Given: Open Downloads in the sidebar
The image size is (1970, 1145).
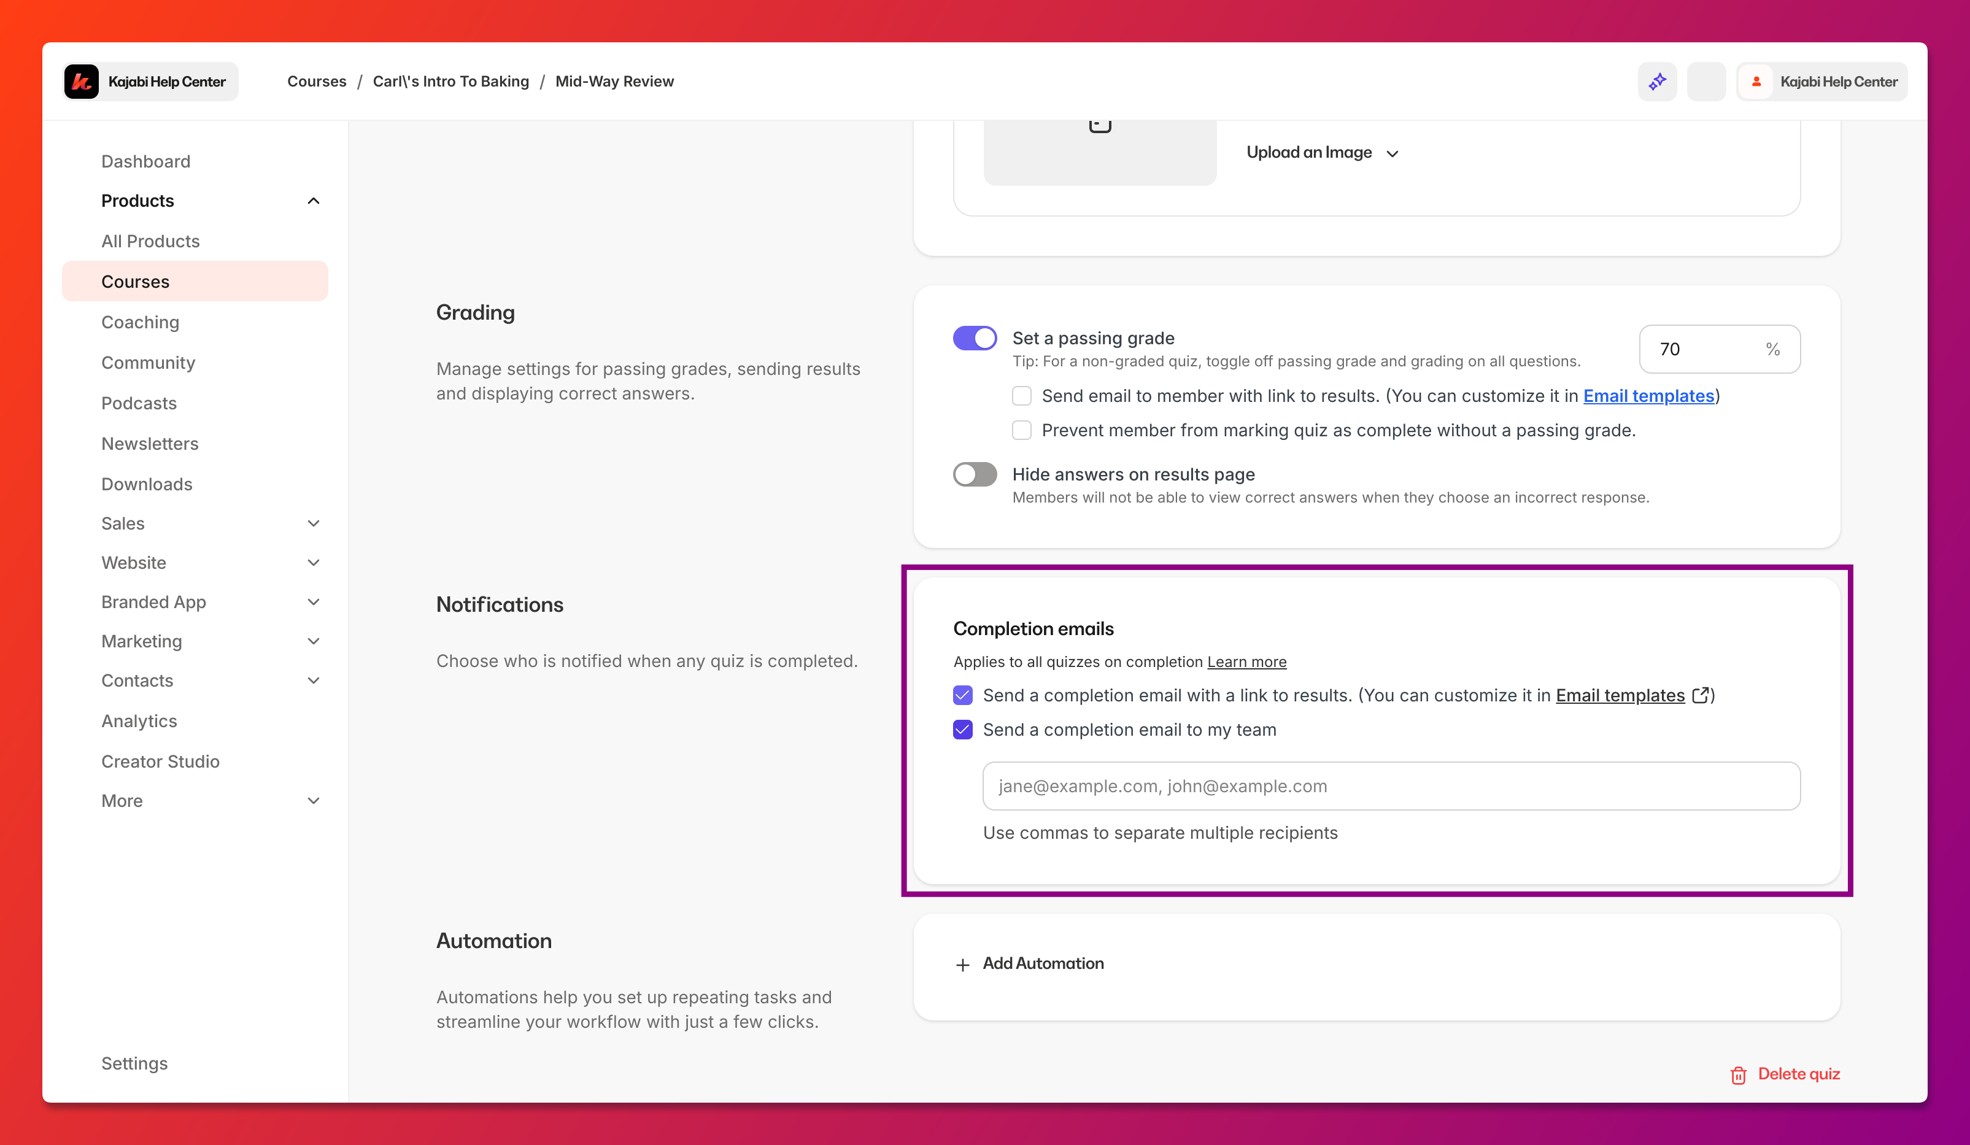Looking at the screenshot, I should pyautogui.click(x=146, y=484).
